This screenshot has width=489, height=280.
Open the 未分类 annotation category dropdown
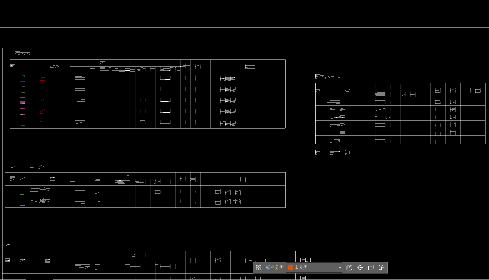(314, 267)
